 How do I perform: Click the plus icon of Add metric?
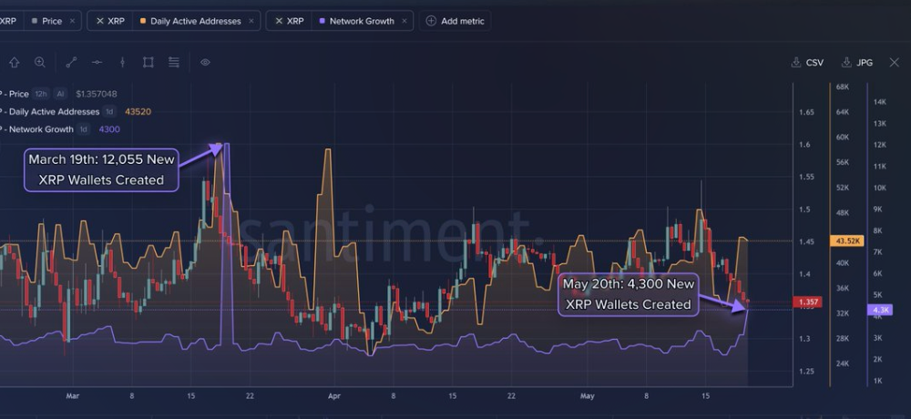coord(431,21)
